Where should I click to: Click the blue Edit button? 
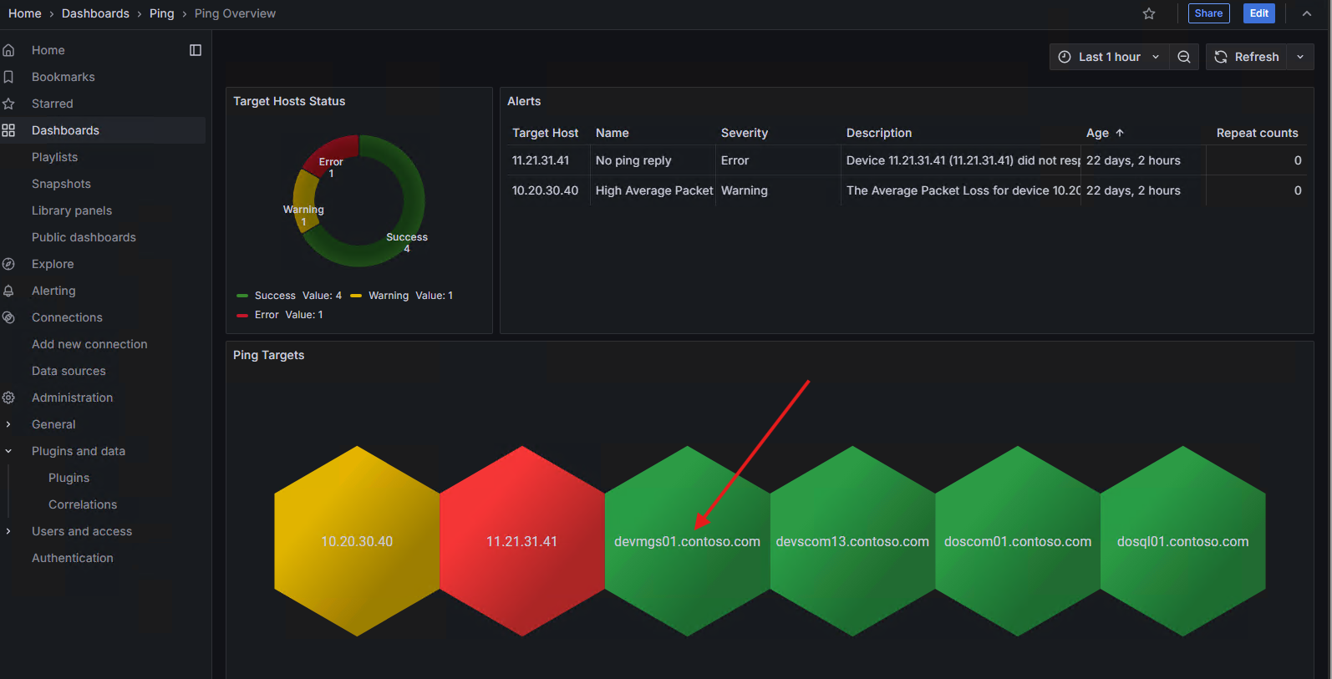(x=1258, y=13)
